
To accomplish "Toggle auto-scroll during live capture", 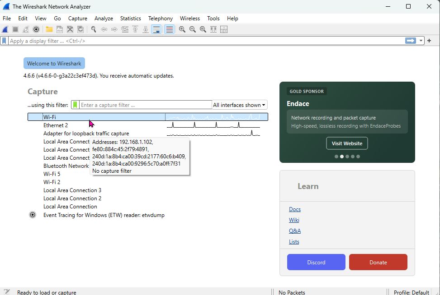I will [156, 29].
